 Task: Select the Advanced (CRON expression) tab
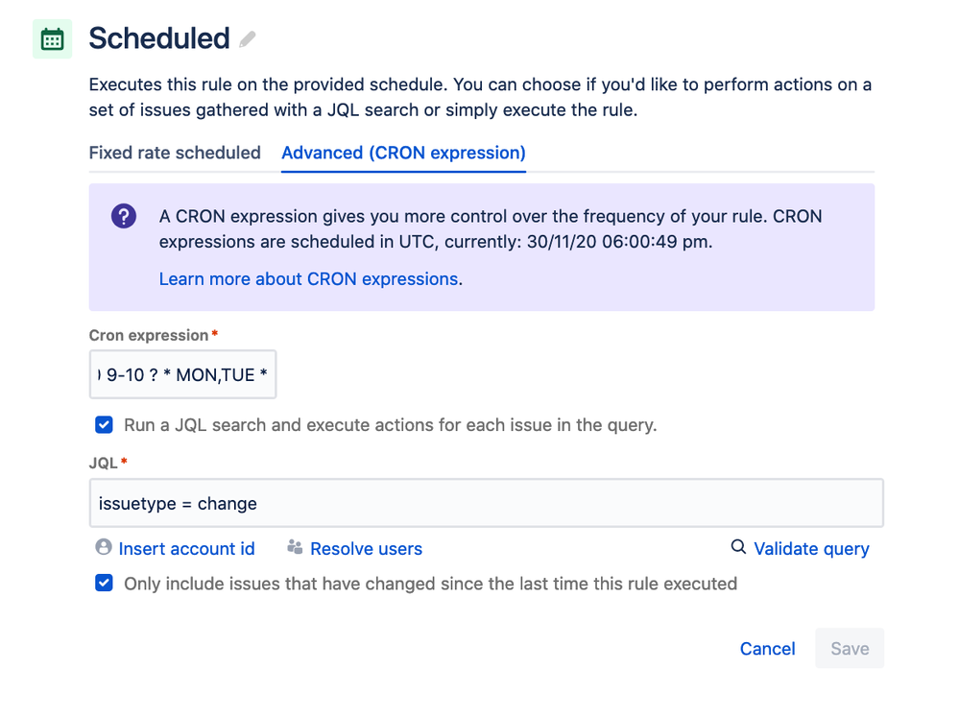[x=402, y=153]
